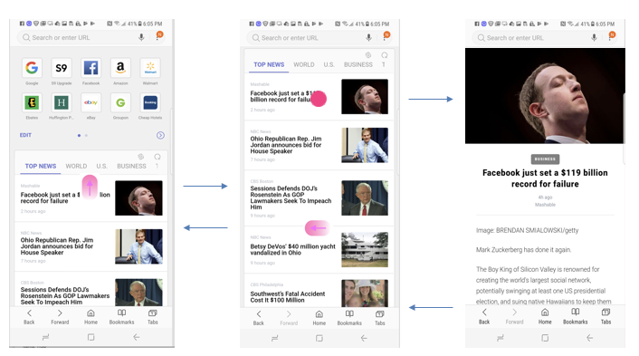
Task: Open Tabs in left phone bottom bar
Action: tap(153, 317)
